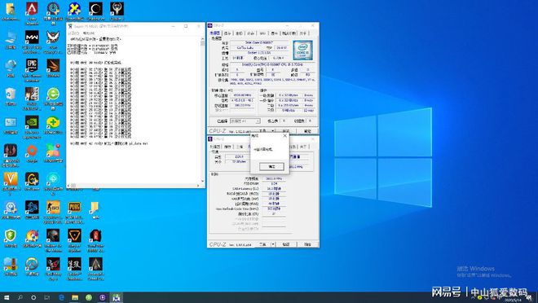Select the Division 2 eagle desktop icon

(53, 37)
